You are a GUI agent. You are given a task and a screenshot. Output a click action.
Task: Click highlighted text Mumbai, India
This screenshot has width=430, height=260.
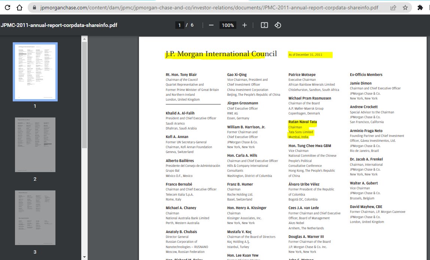point(298,137)
